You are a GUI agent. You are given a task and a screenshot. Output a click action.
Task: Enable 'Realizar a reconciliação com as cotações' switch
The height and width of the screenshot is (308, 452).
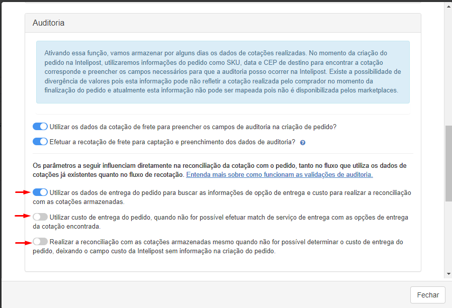click(40, 242)
